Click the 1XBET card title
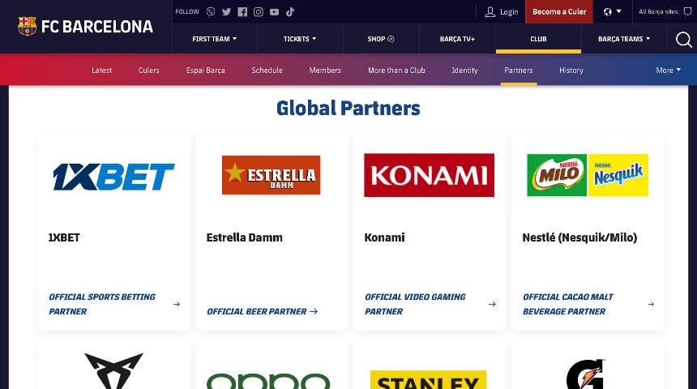Viewport: 697px width, 389px height. pos(64,237)
